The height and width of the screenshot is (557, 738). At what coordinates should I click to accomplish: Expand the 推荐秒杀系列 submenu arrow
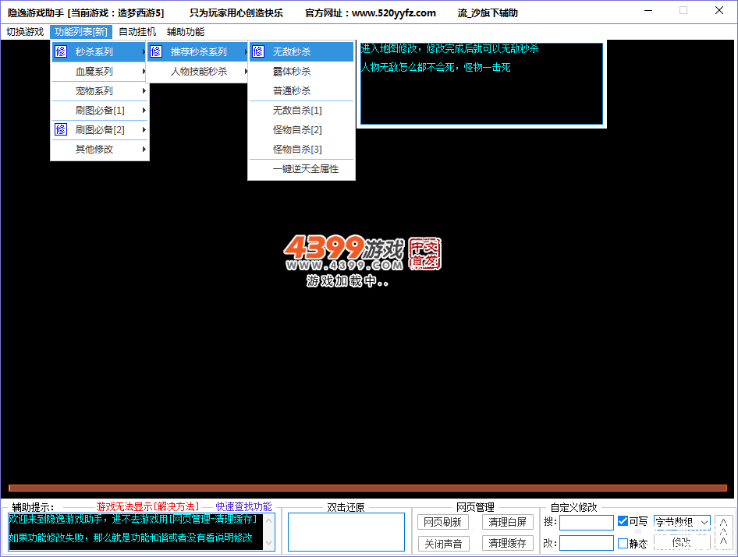tap(246, 51)
